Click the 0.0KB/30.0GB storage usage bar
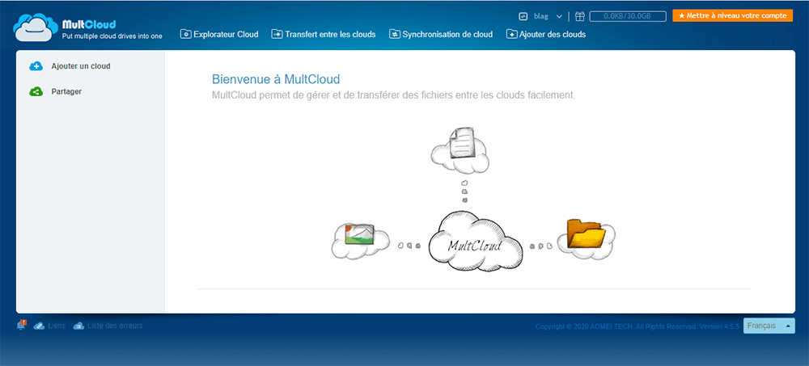809x366 pixels. (x=628, y=16)
